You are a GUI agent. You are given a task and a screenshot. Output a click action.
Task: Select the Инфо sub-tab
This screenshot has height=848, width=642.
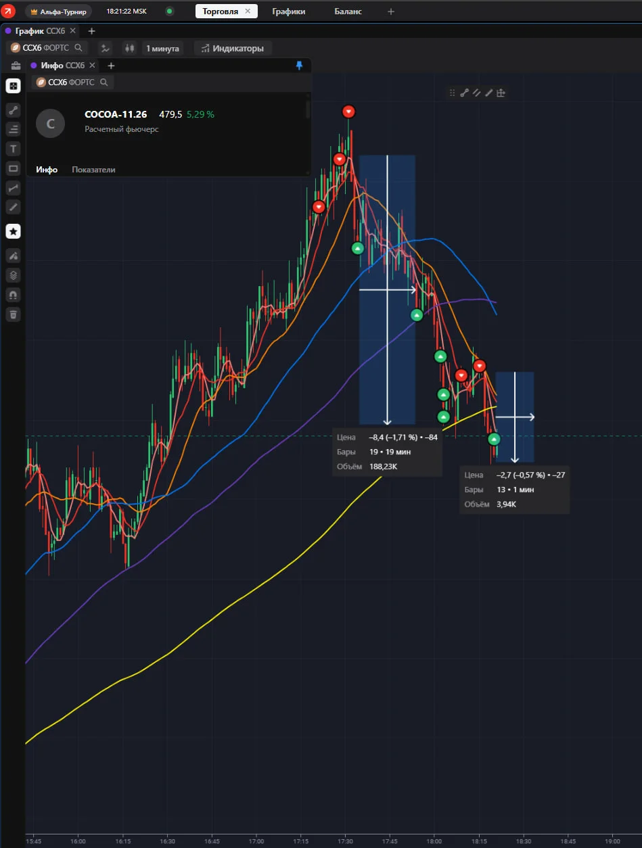[x=47, y=170]
